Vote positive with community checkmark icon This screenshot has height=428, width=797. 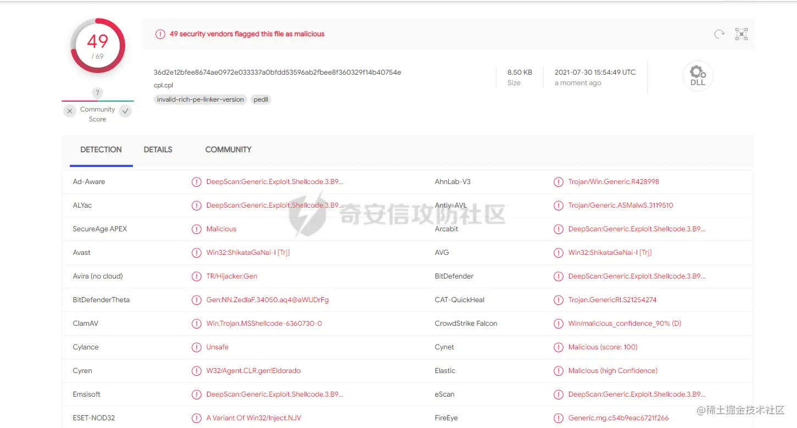(125, 111)
